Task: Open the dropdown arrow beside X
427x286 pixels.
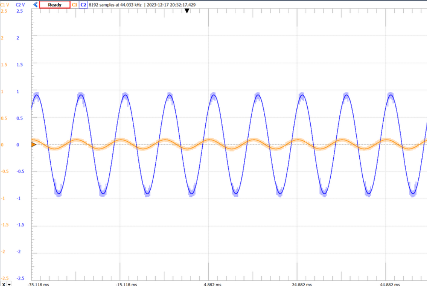Action: coord(9,284)
